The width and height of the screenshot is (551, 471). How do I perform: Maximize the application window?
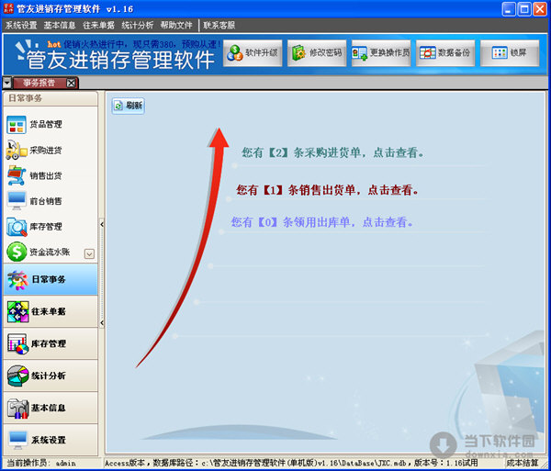point(524,9)
